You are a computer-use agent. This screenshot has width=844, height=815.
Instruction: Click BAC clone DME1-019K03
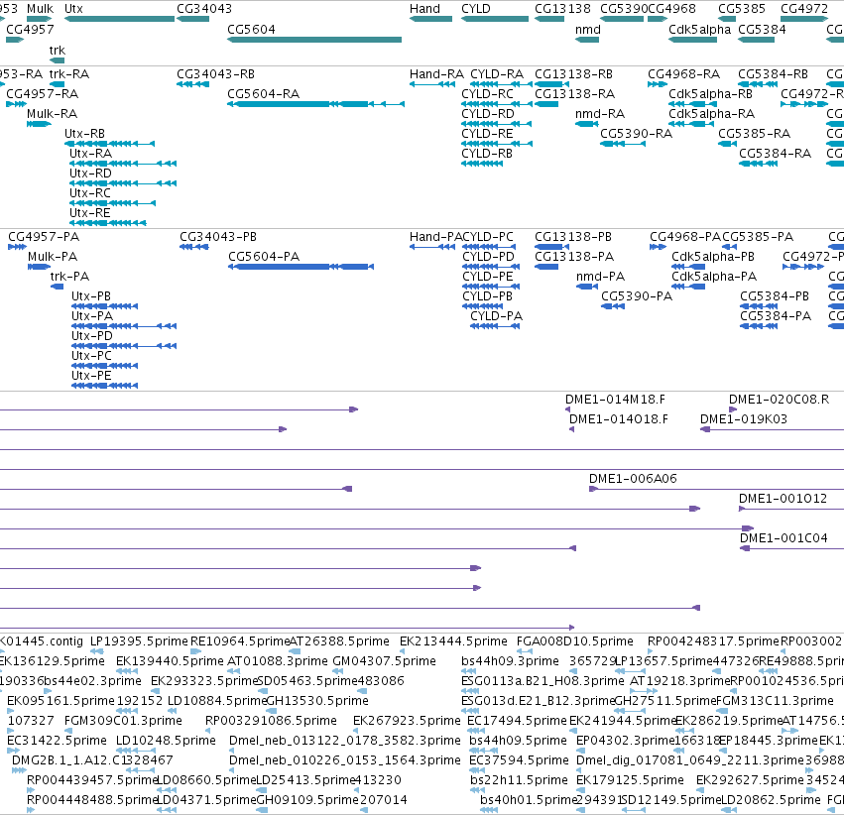pos(772,429)
